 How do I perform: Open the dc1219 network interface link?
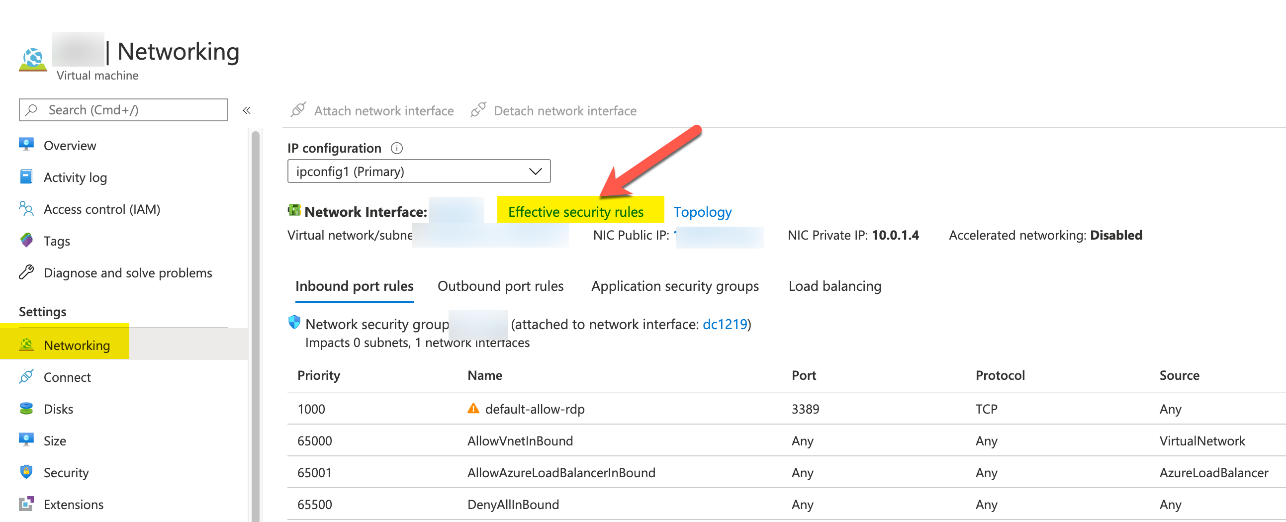pyautogui.click(x=725, y=324)
